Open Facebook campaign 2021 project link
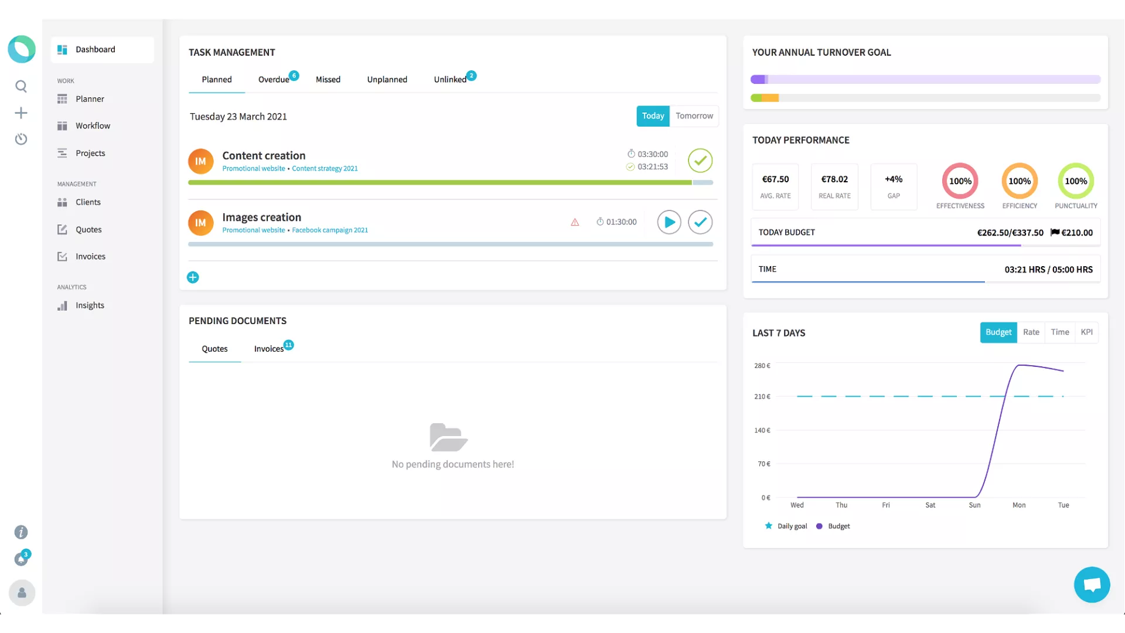The height and width of the screenshot is (633, 1125). pos(330,230)
